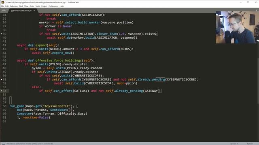Screen dimensions: 259x145
Task: Click 'None' on line 37
Action: 67,26
